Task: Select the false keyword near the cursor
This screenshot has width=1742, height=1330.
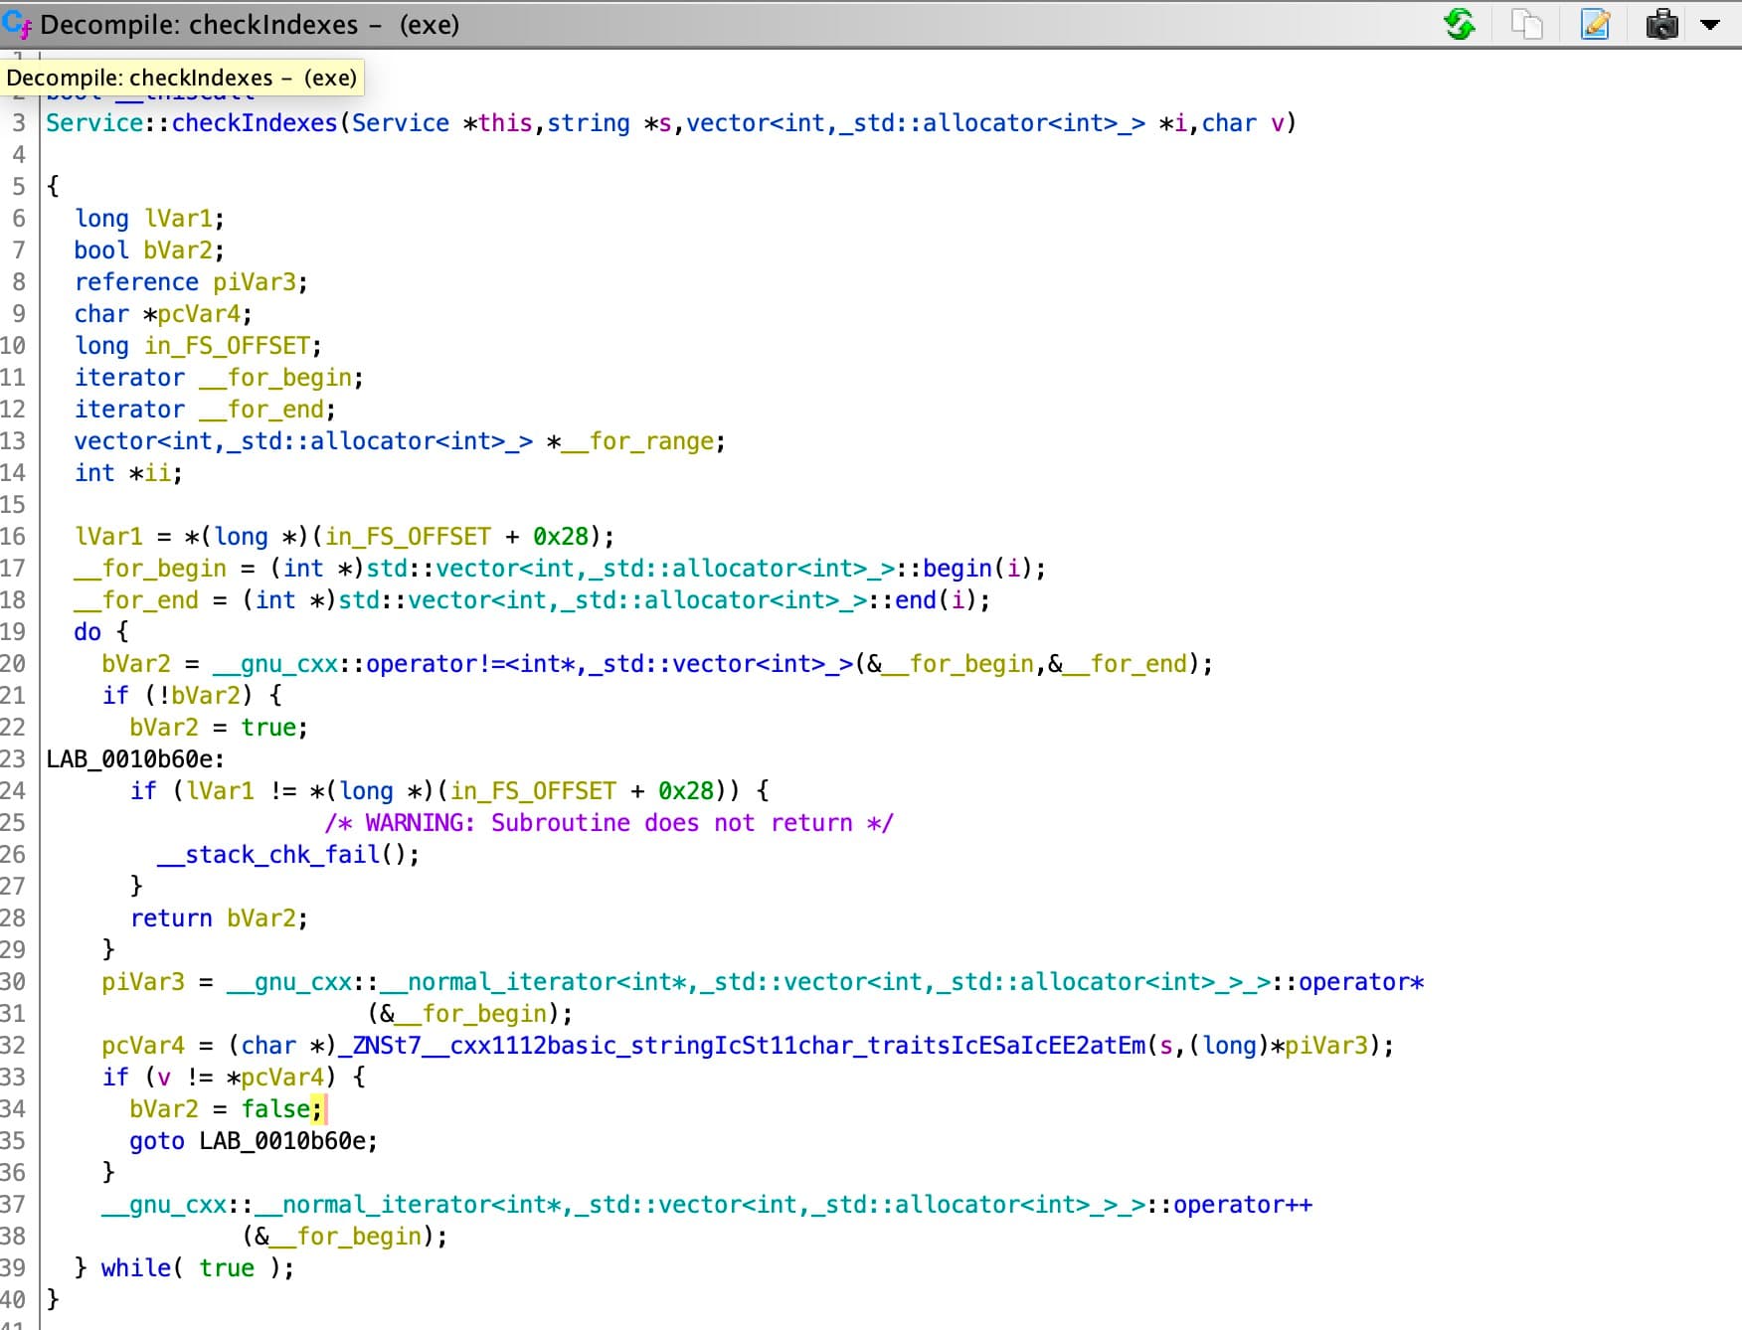Action: point(274,1108)
